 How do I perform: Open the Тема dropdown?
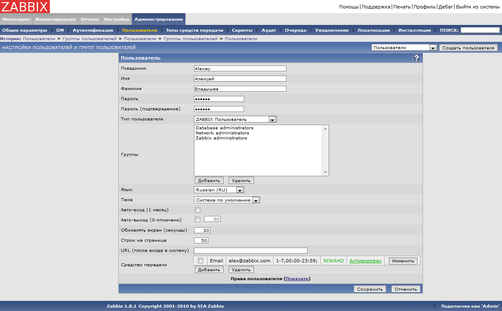click(x=227, y=200)
